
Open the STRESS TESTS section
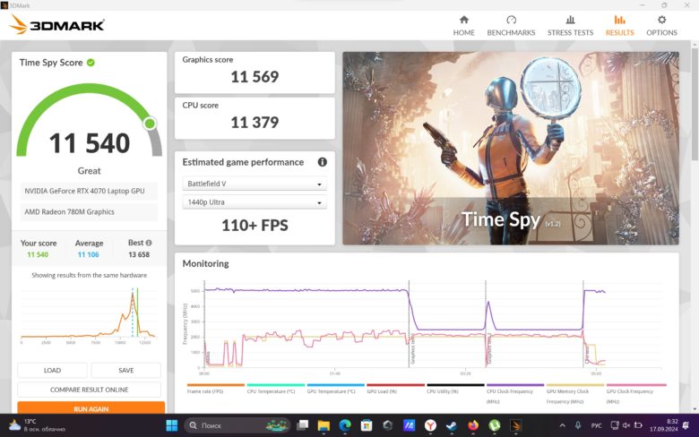(x=570, y=25)
